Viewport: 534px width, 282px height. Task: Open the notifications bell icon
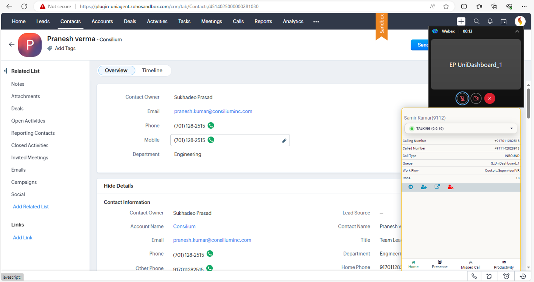coord(490,22)
